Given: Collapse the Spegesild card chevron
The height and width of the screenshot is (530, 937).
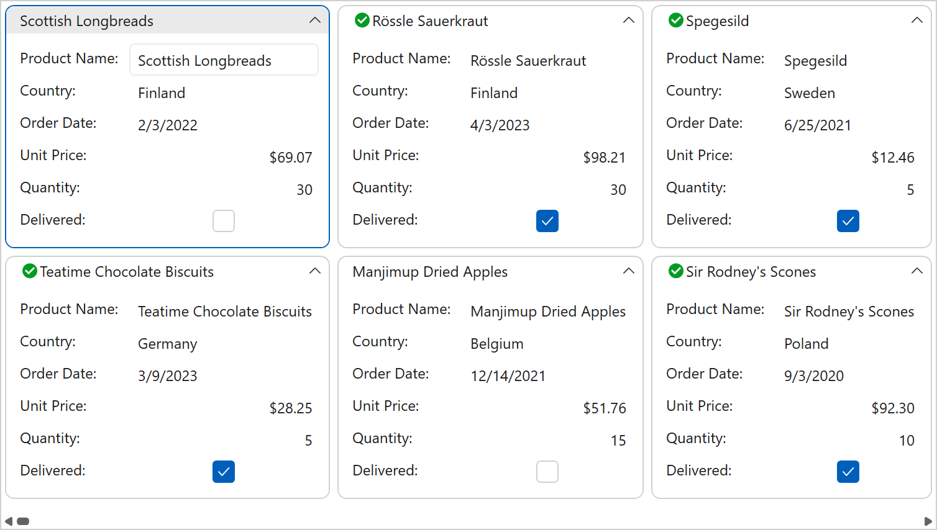Looking at the screenshot, I should pos(916,20).
